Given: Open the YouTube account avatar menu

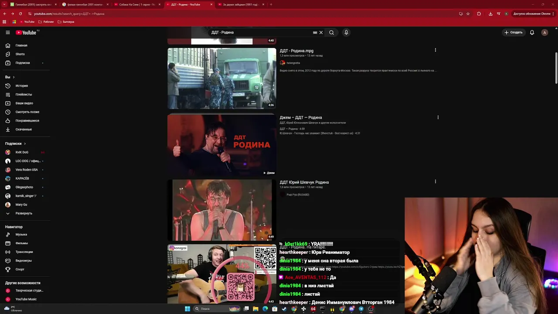Looking at the screenshot, I should 544,32.
